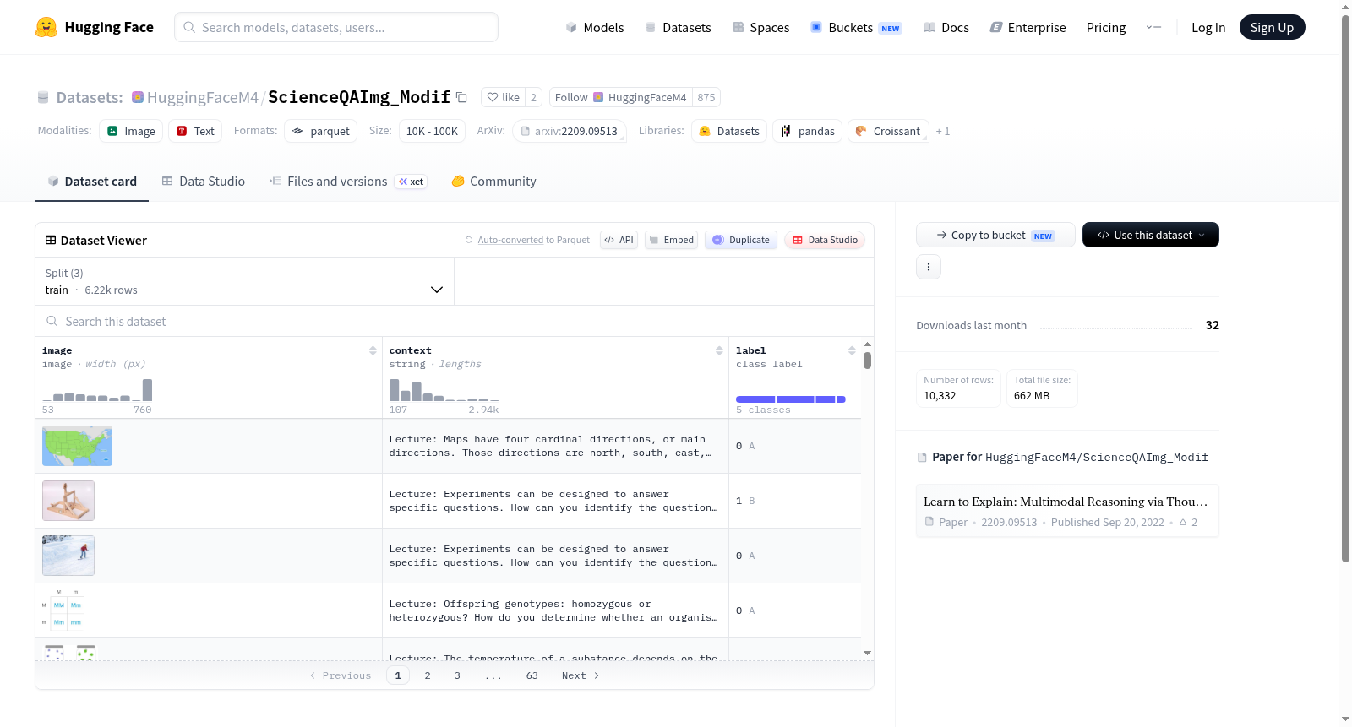The image size is (1352, 727).
Task: Click the sort icon on image column
Action: [x=373, y=350]
